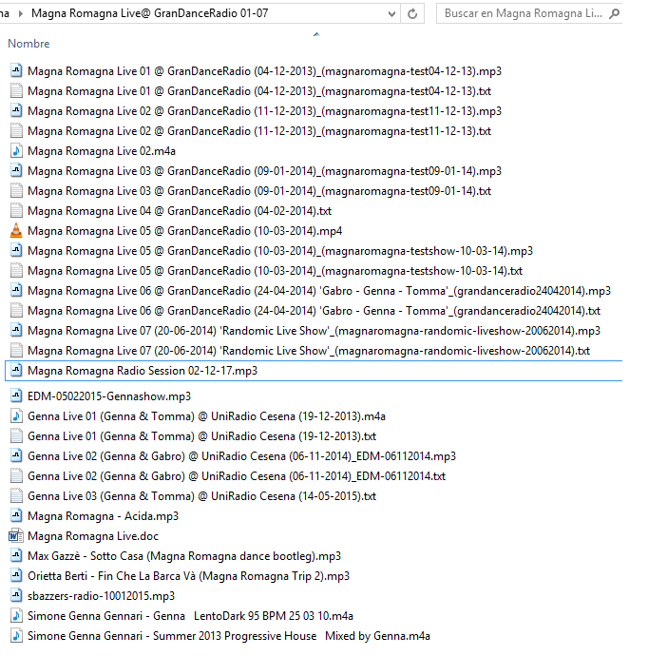Select the file name 'Magna Romagna Live 02.m4a'
The height and width of the screenshot is (656, 648).
tap(102, 151)
